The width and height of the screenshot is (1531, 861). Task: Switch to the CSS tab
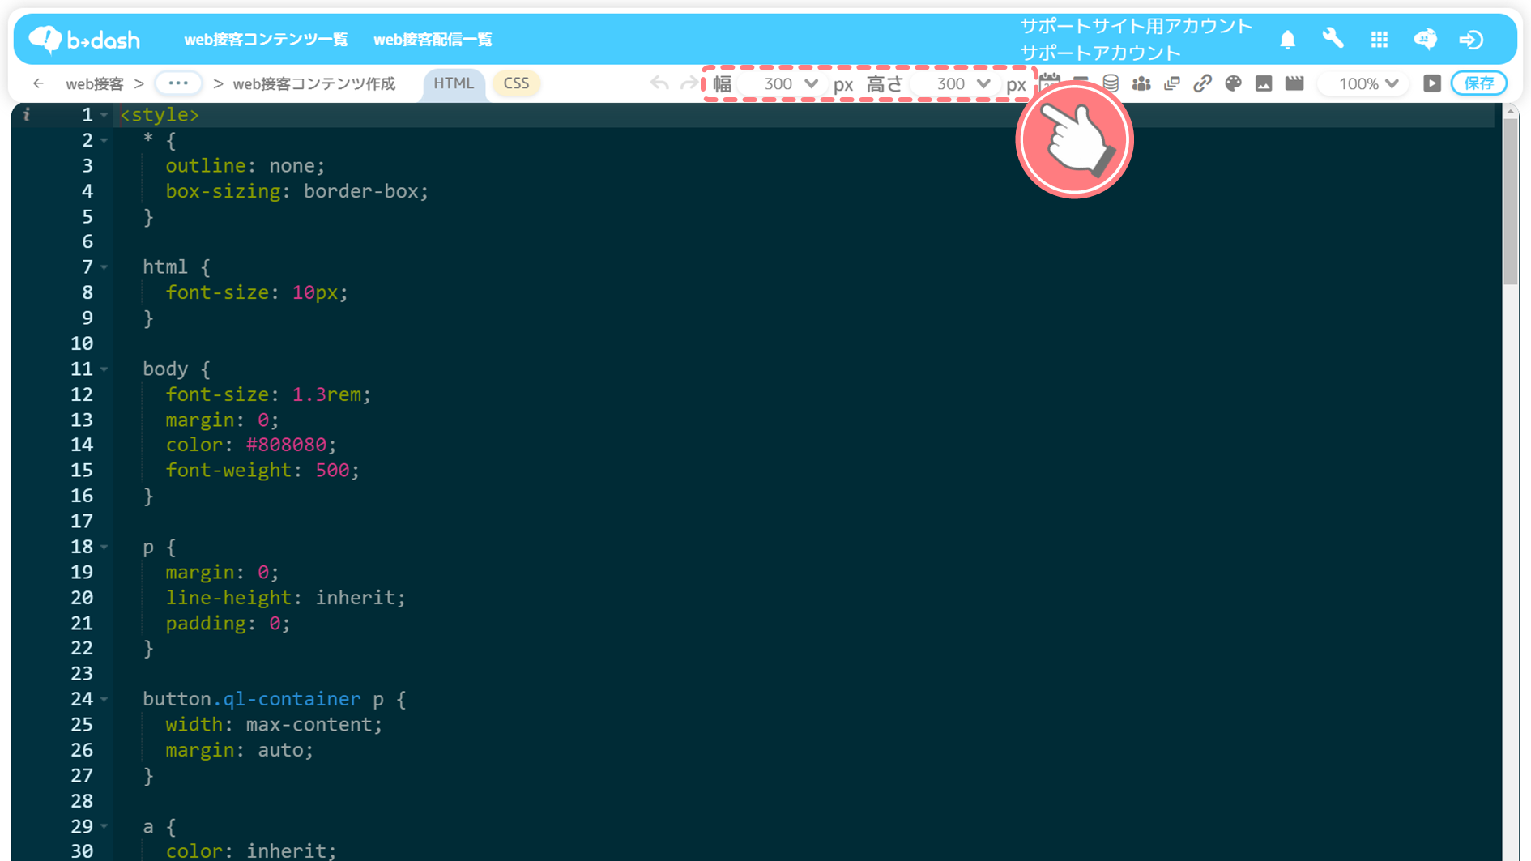516,83
